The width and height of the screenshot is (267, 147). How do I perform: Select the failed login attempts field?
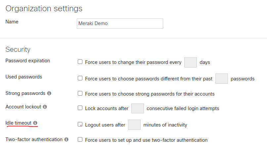click(x=137, y=108)
